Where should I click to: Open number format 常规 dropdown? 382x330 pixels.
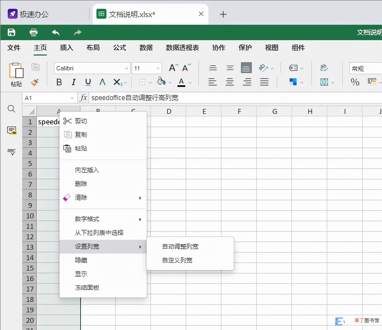coord(366,68)
